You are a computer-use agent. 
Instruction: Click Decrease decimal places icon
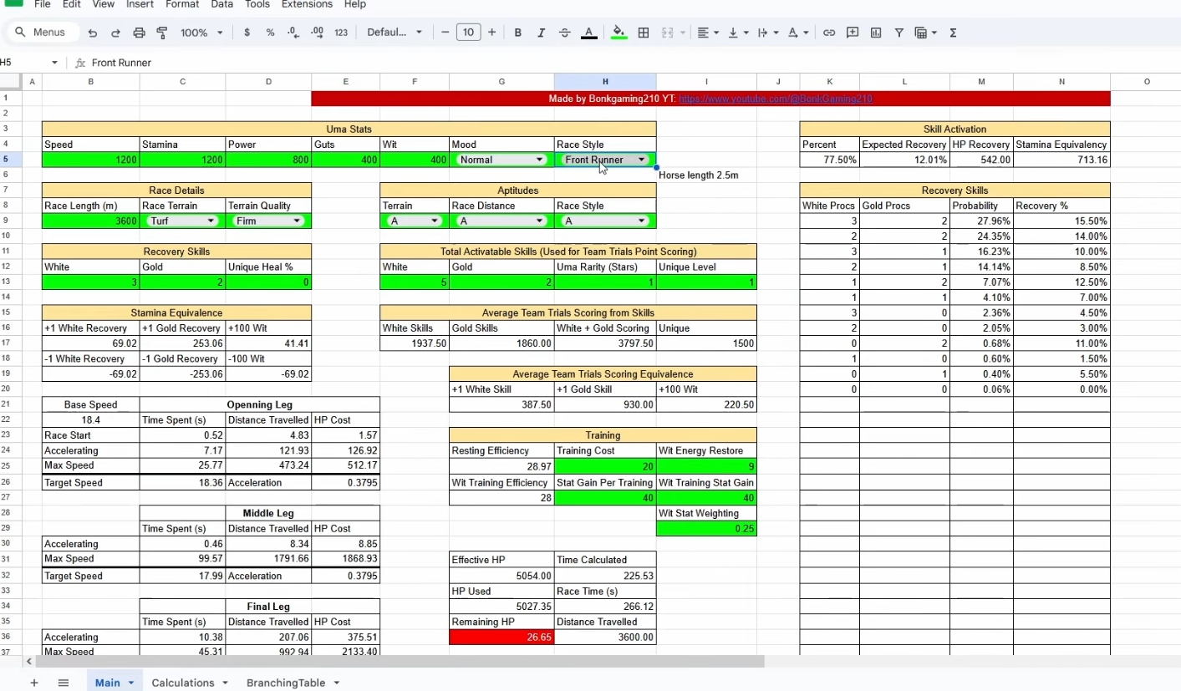pyautogui.click(x=293, y=33)
